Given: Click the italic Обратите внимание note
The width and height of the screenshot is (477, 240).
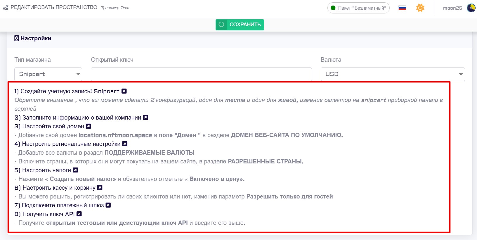Looking at the screenshot, I should [229, 104].
